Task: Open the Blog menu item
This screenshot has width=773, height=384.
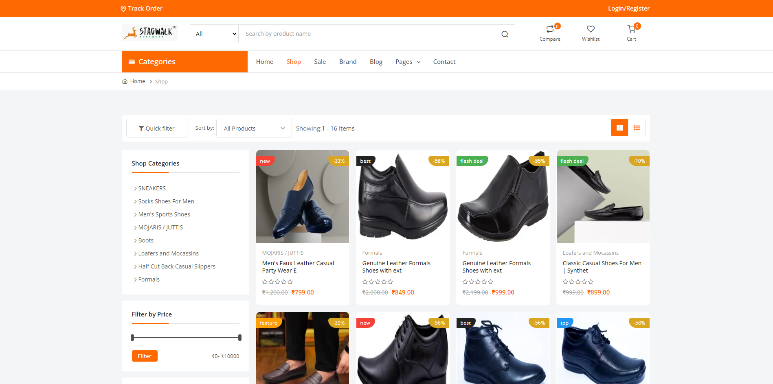Action: pyautogui.click(x=376, y=62)
